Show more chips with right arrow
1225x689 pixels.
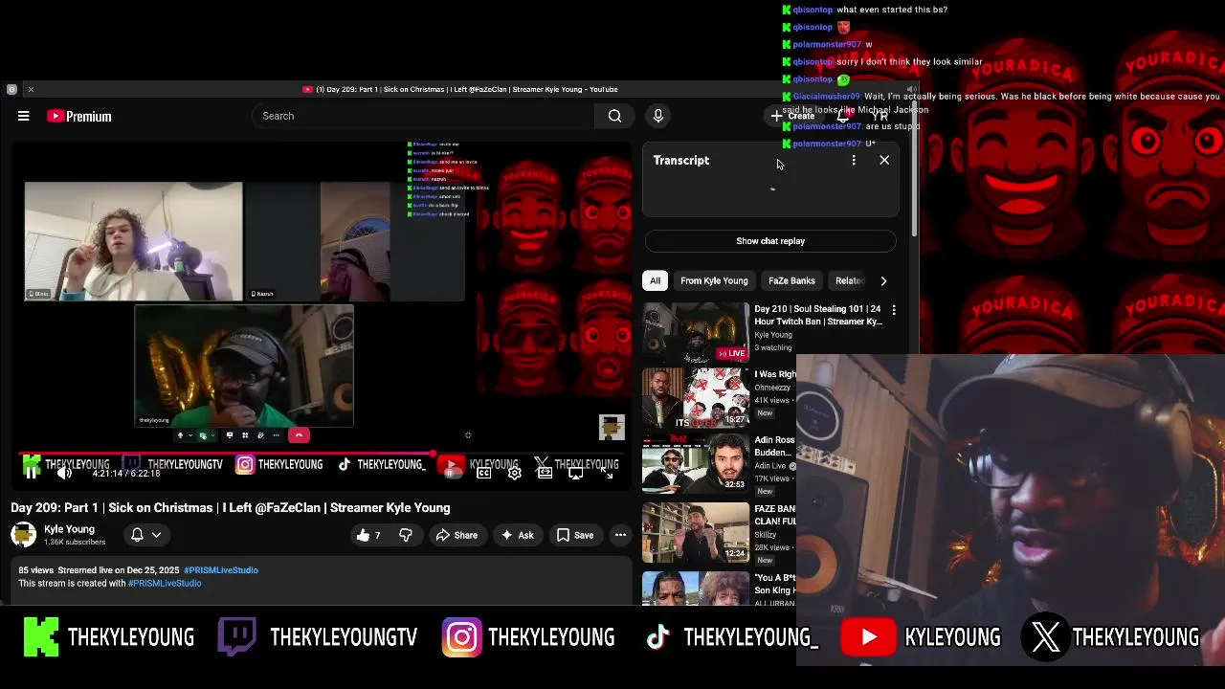883,280
